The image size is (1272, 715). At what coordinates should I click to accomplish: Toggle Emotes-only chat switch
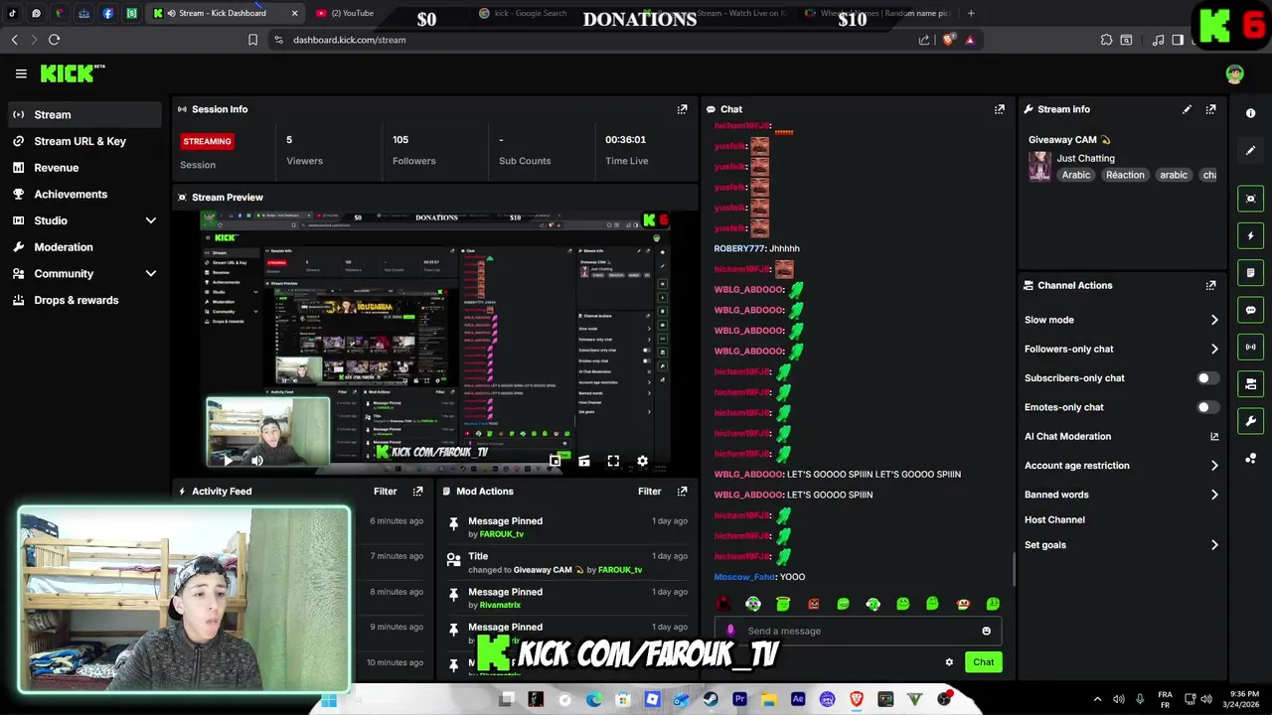pos(1207,407)
